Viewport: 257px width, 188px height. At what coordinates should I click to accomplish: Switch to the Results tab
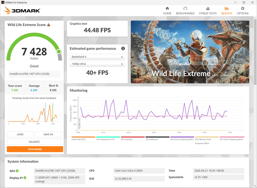click(226, 11)
